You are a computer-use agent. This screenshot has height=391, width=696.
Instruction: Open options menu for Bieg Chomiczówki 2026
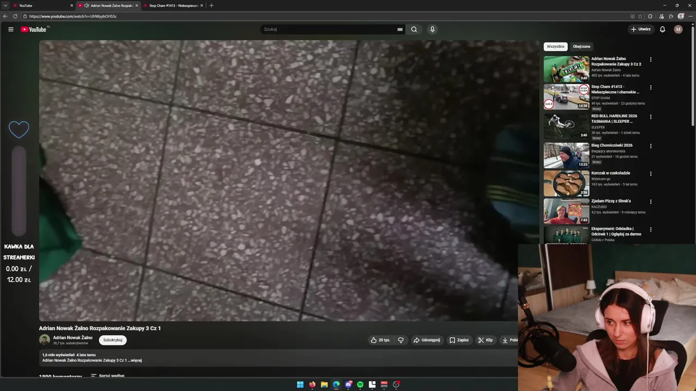650,146
